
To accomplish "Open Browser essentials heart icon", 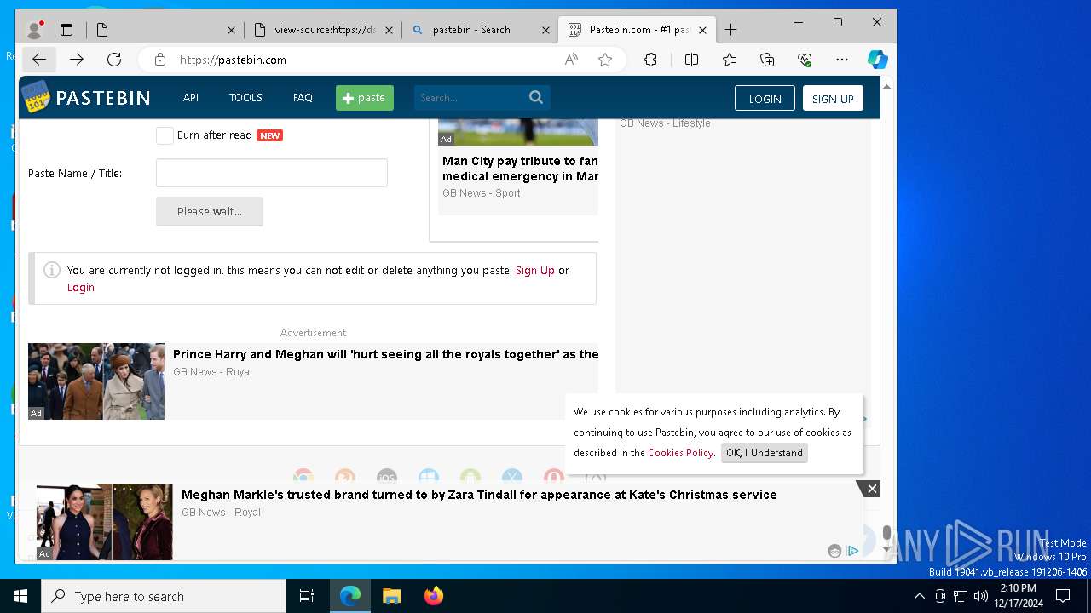I will [805, 60].
